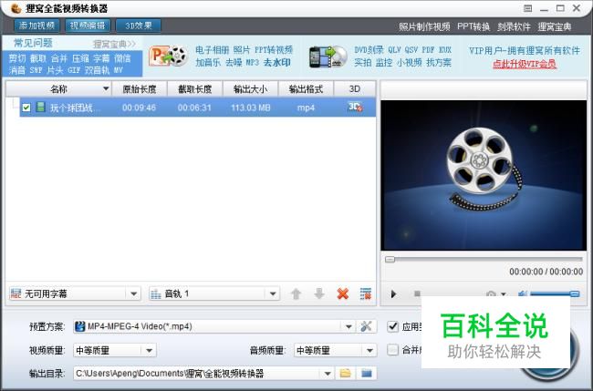Screen dimensions: 593x391
Task: Click the 113.03 MB output size cell
Action: [251, 108]
